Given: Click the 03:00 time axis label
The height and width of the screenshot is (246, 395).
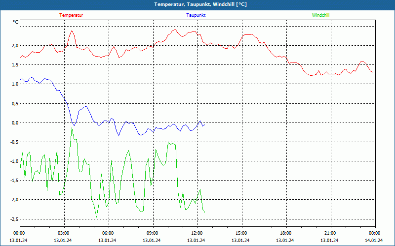Looking at the screenshot, I should tap(63, 233).
